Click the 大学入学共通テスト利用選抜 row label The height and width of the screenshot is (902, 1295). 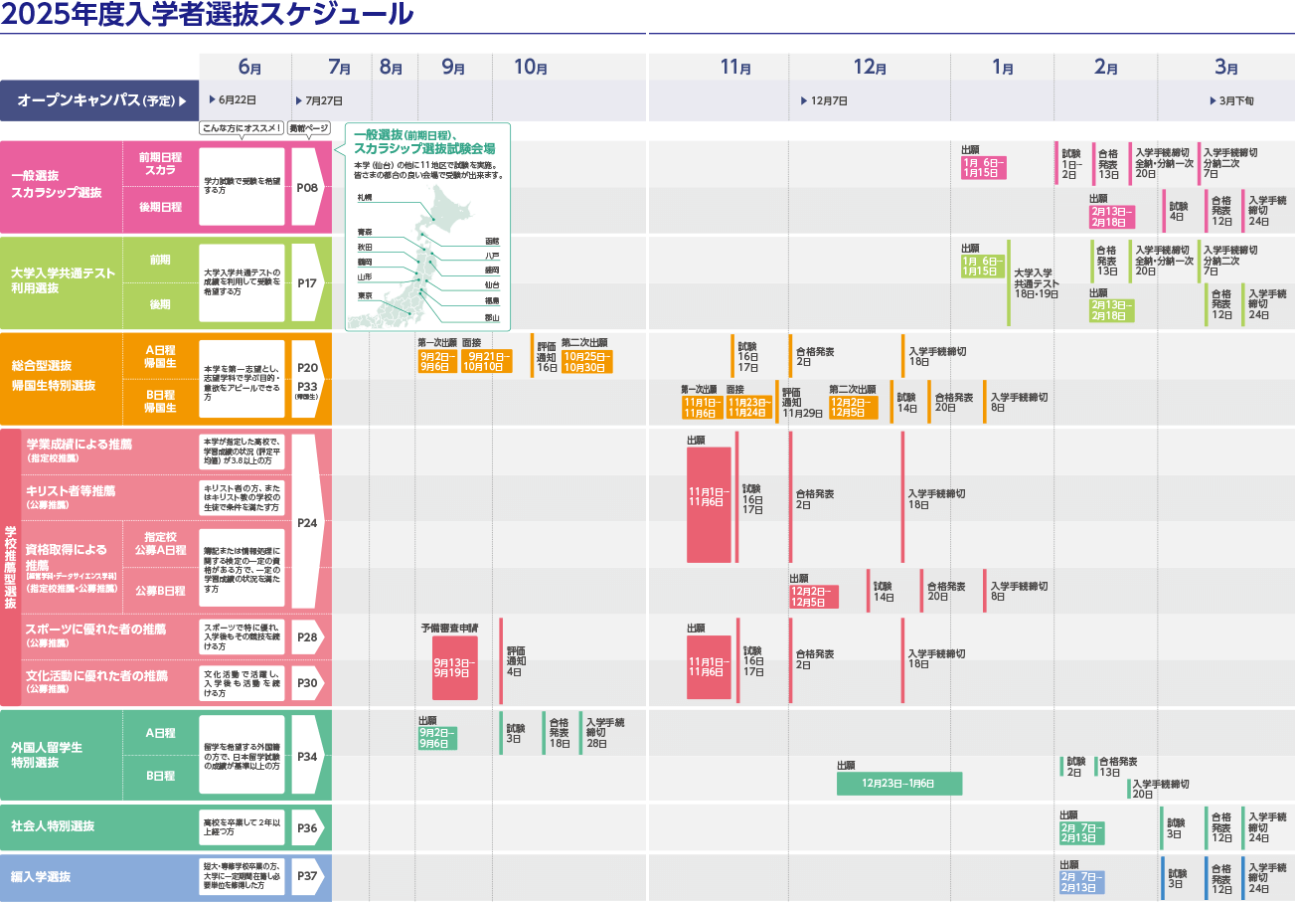(63, 282)
